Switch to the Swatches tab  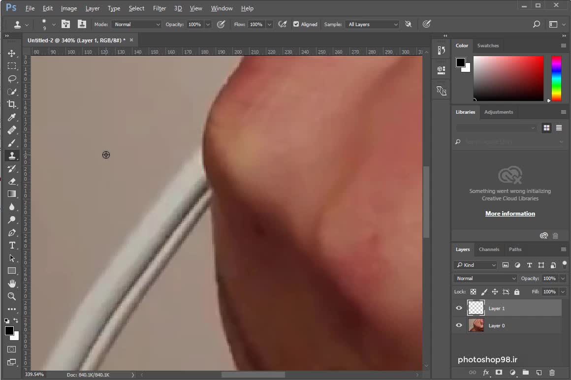[488, 45]
